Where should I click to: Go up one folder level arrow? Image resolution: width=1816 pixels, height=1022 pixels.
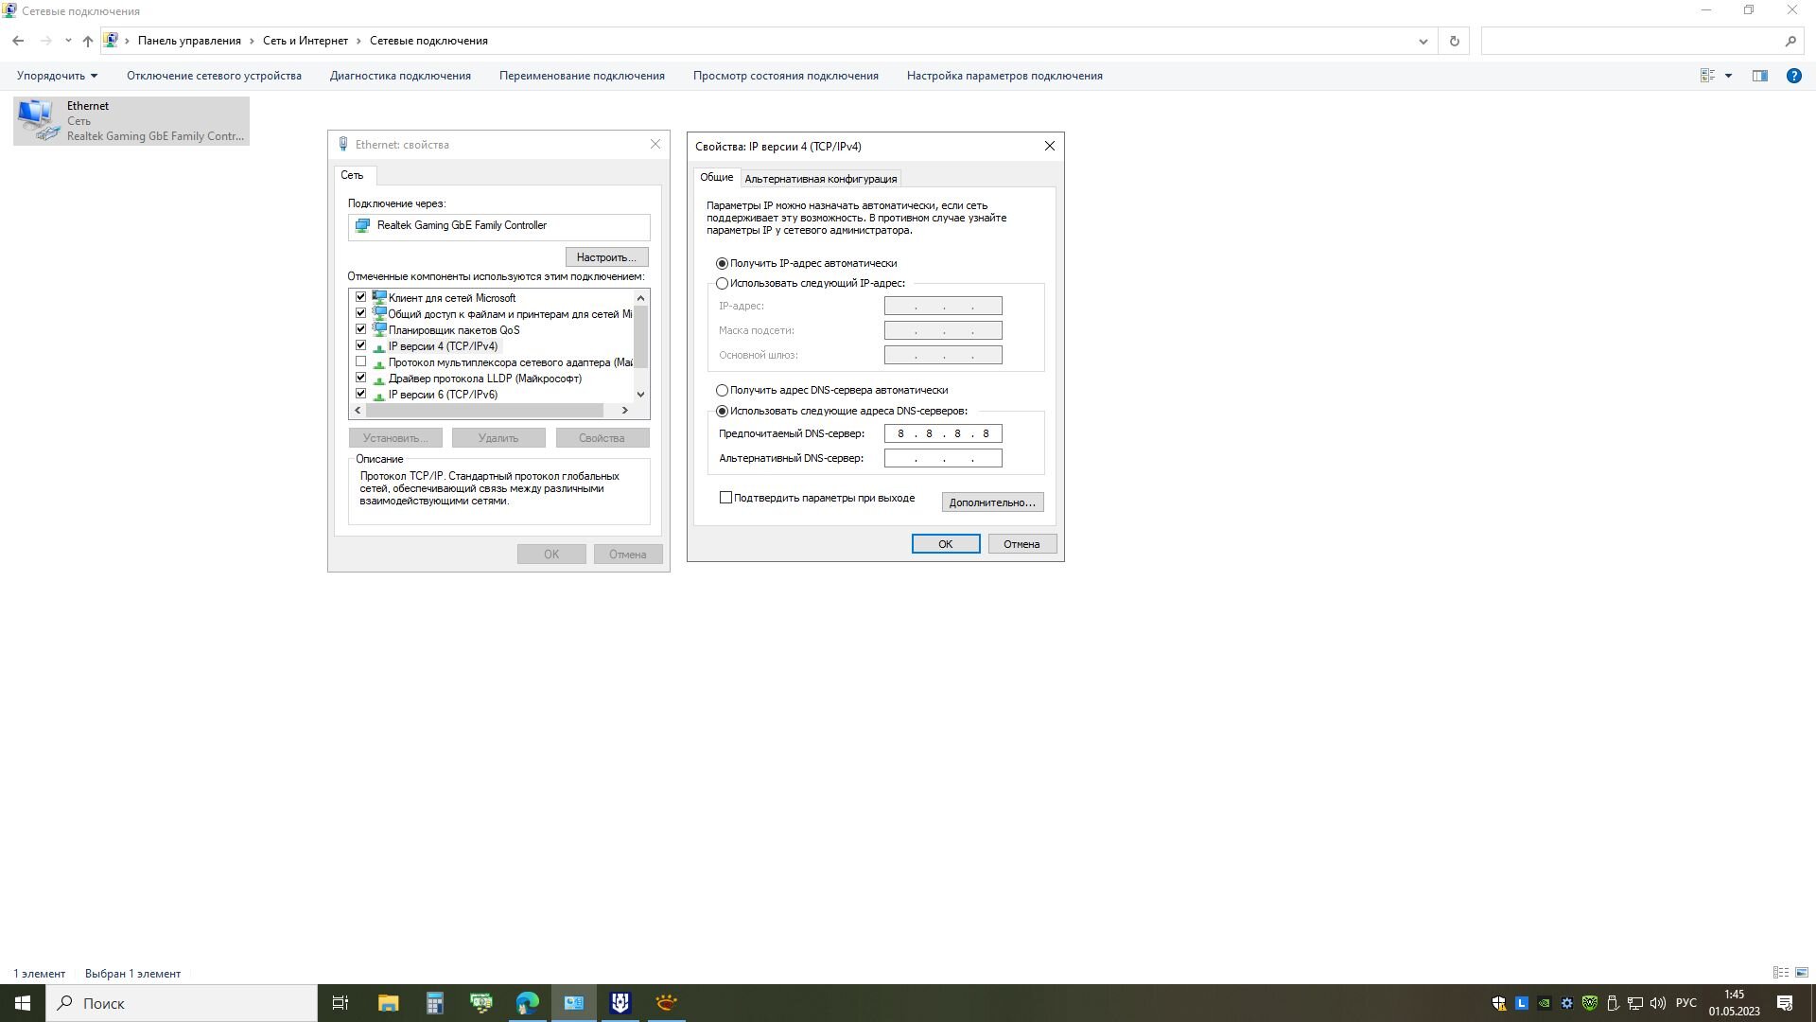[x=87, y=41]
